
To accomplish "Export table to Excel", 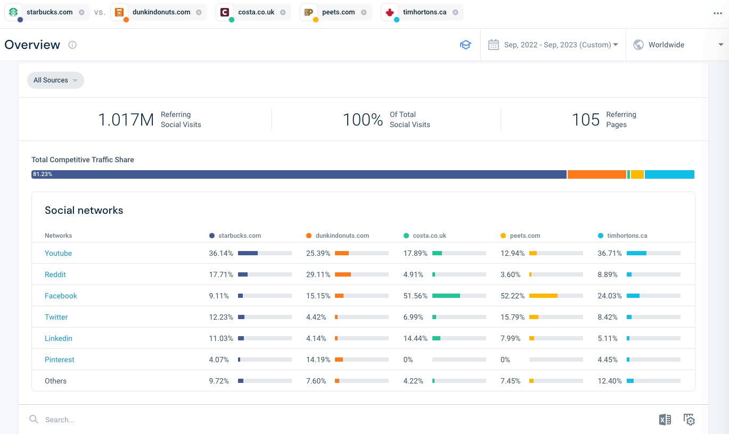I will click(x=665, y=420).
